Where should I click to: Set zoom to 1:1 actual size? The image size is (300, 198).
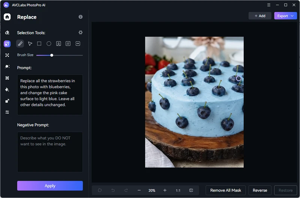(178, 190)
